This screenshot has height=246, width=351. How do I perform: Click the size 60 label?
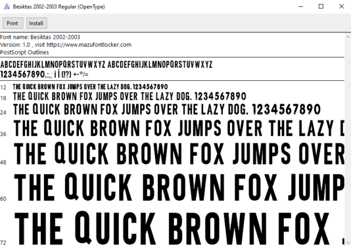3,199
